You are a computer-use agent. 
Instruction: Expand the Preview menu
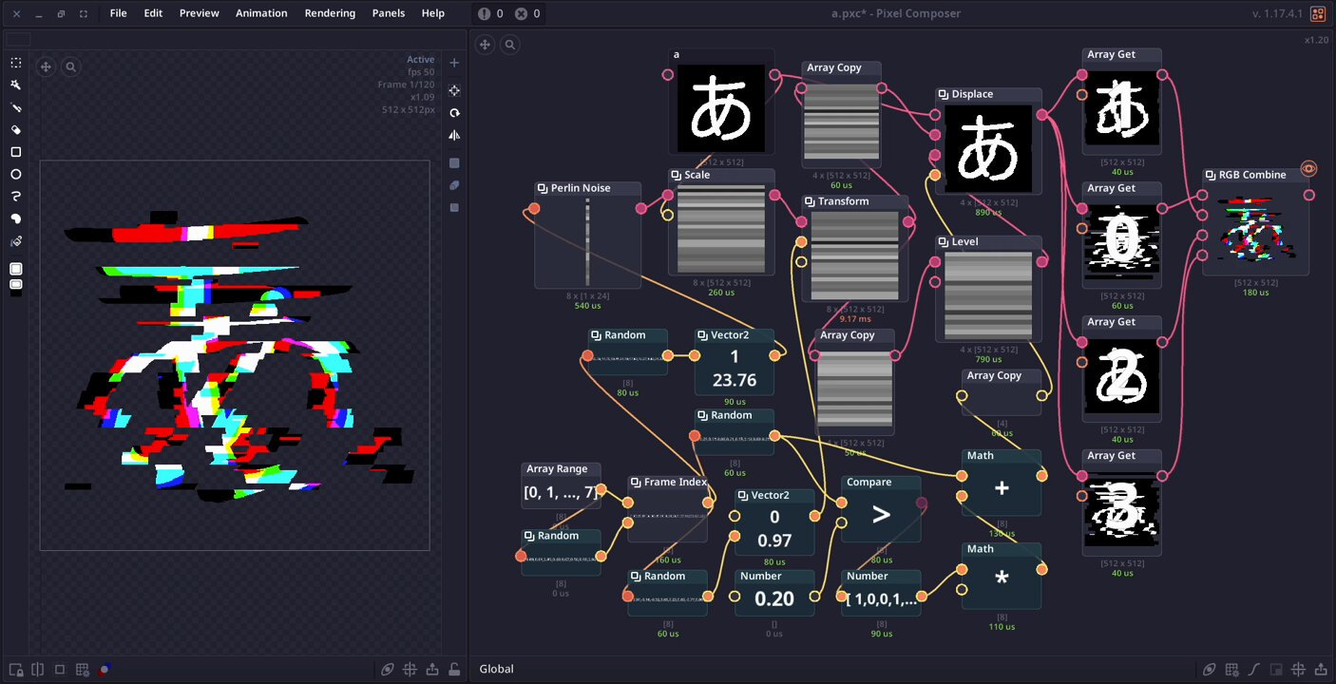tap(199, 13)
